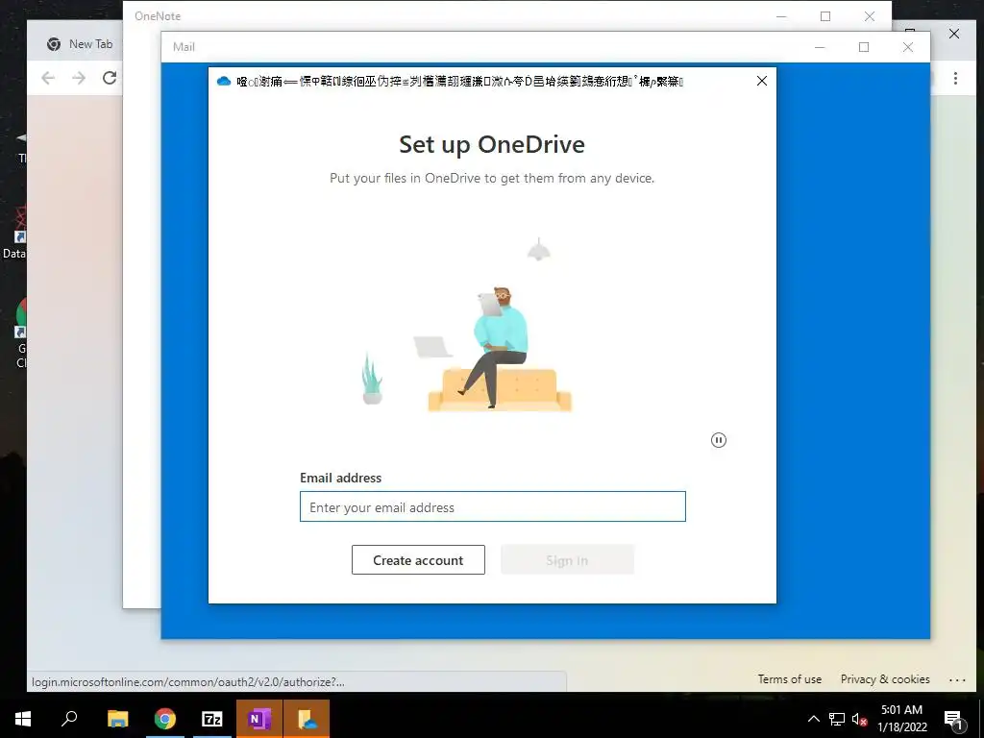Close the Set up OneDrive dialog
The height and width of the screenshot is (738, 984).
coord(762,81)
